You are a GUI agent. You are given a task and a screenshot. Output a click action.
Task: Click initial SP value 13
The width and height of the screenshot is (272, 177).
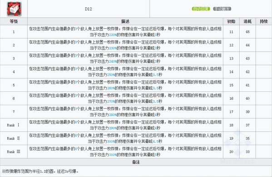point(231,59)
